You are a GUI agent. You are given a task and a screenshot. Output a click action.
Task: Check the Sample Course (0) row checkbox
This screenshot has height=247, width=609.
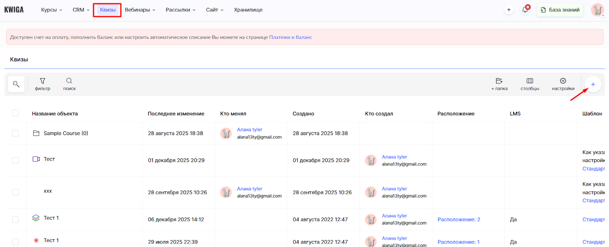[16, 133]
